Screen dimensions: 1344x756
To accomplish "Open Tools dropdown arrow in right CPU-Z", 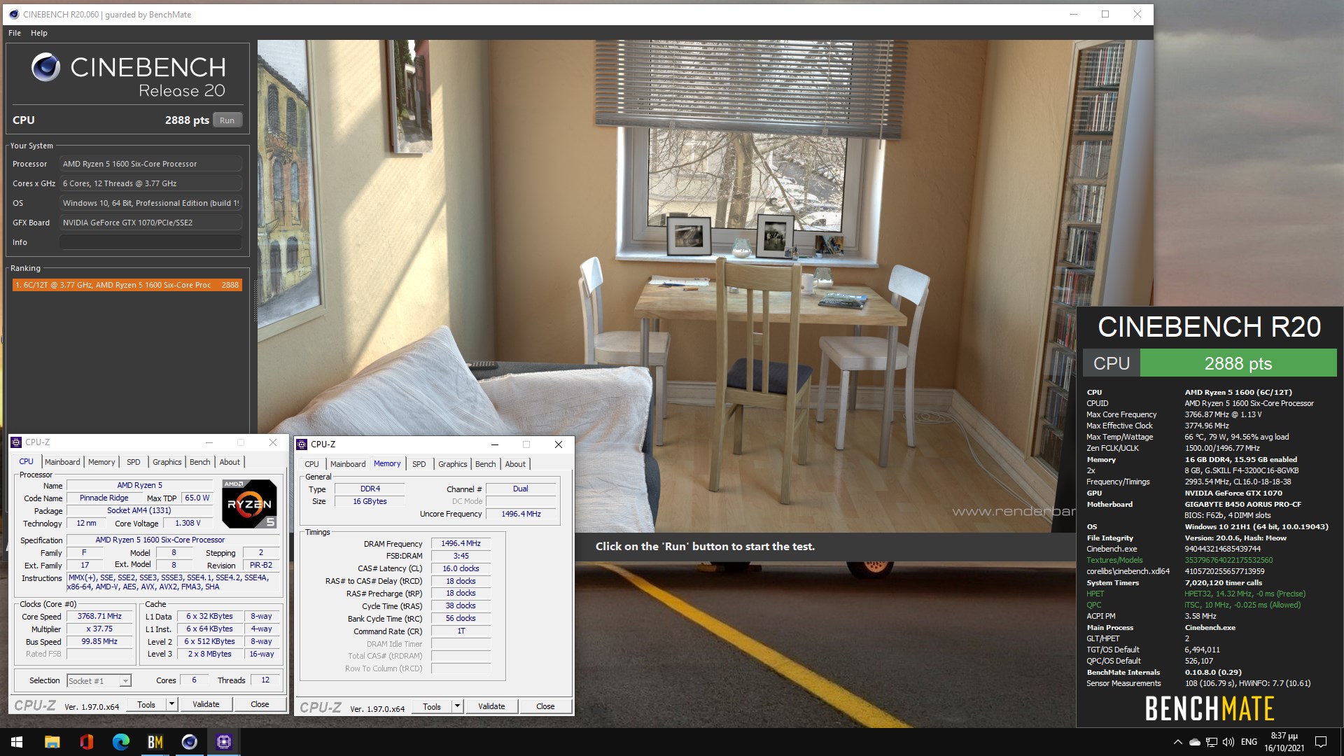I will pos(457,707).
